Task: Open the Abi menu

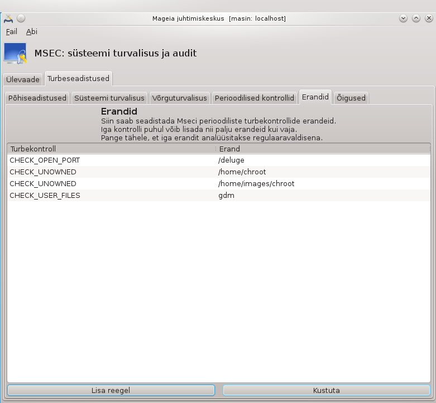Action: click(32, 32)
